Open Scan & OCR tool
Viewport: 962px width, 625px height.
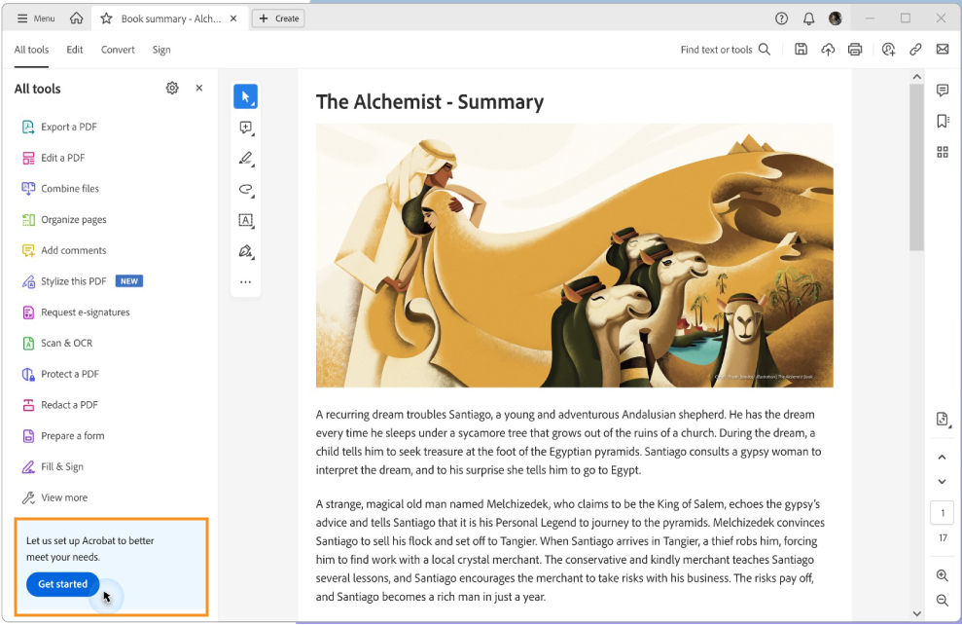coord(56,344)
